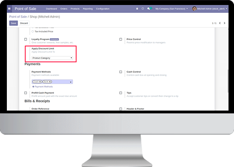The height and width of the screenshot is (167, 234).
Task: Expand the Payment Methods selection dropdown arrow
Action: coord(71,82)
